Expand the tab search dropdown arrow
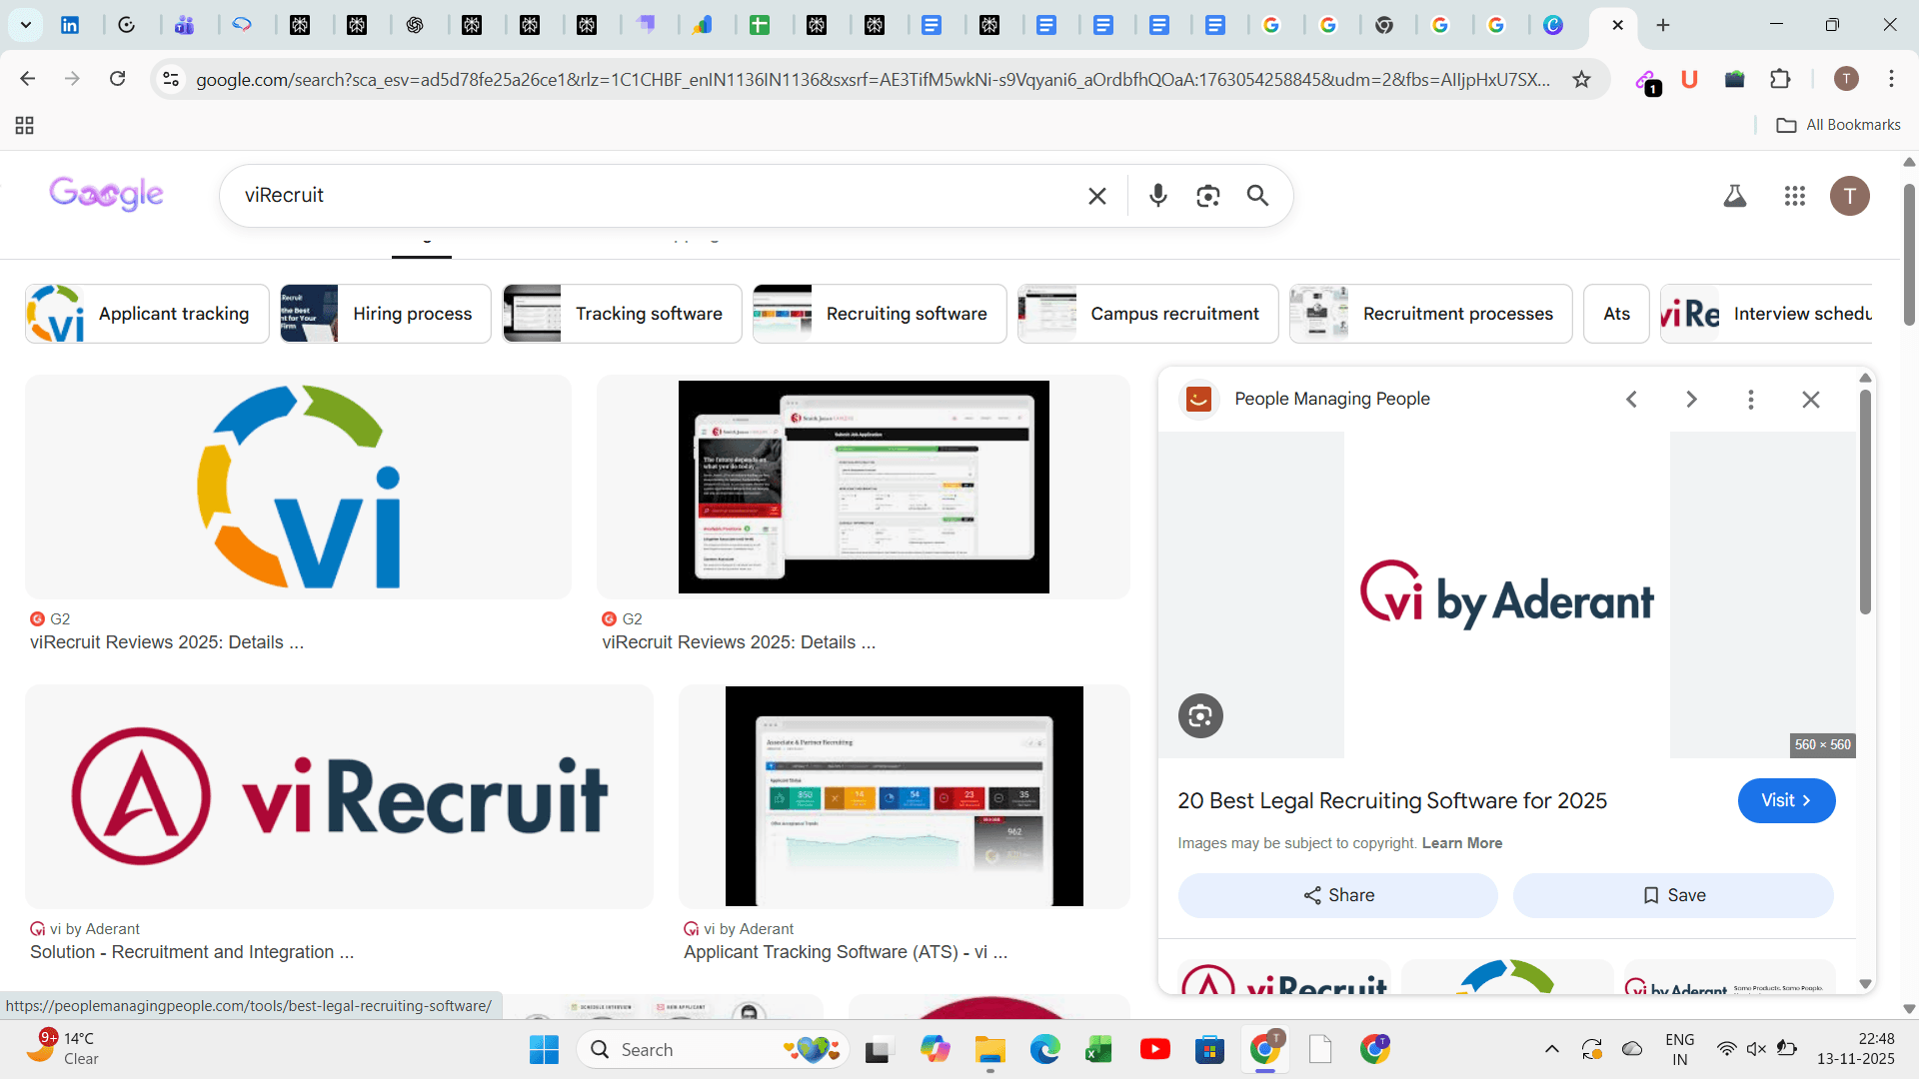The width and height of the screenshot is (1919, 1079). [25, 25]
